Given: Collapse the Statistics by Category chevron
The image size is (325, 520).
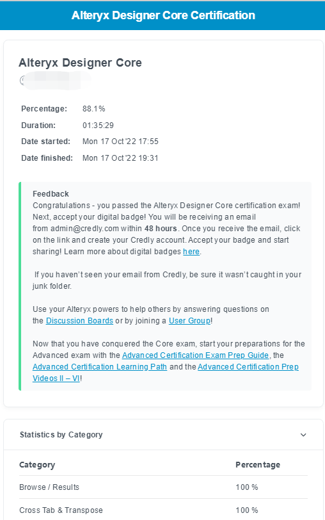Looking at the screenshot, I should [303, 435].
